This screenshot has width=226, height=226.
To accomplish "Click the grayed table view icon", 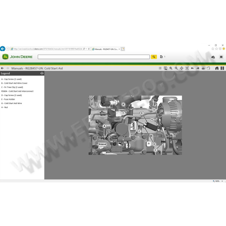I will (x=160, y=68).
